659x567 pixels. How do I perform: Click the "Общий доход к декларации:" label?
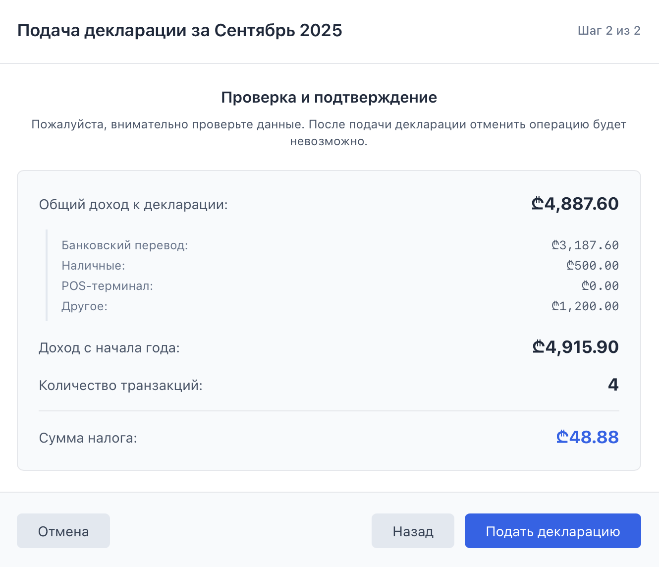pyautogui.click(x=133, y=204)
